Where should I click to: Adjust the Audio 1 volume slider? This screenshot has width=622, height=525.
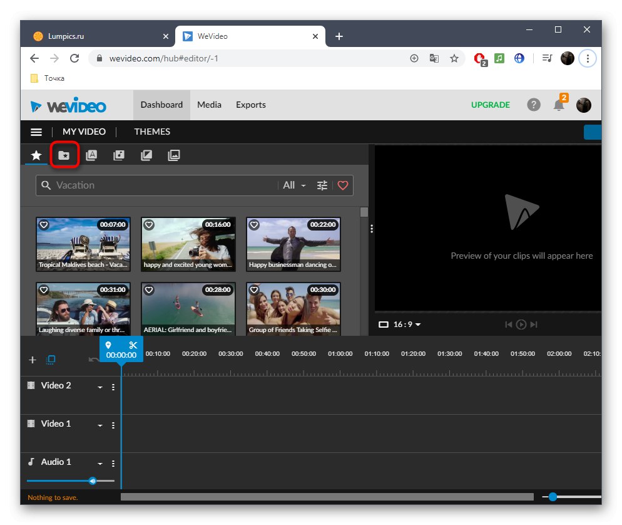(93, 481)
